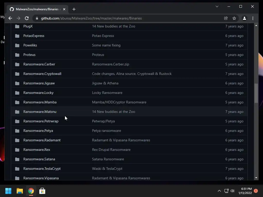Open the 'Ransomware.Cerber.zip' commit message
Screen dimensions: 263x197
tap(110, 64)
